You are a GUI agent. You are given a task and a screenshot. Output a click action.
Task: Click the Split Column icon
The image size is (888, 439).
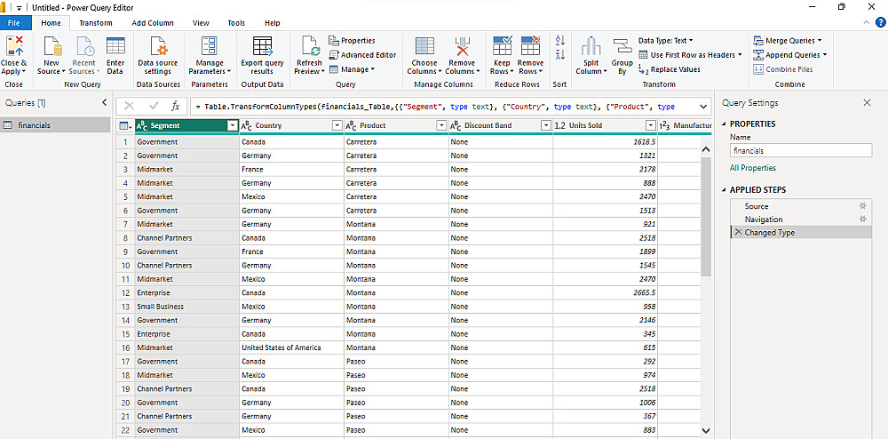point(590,47)
